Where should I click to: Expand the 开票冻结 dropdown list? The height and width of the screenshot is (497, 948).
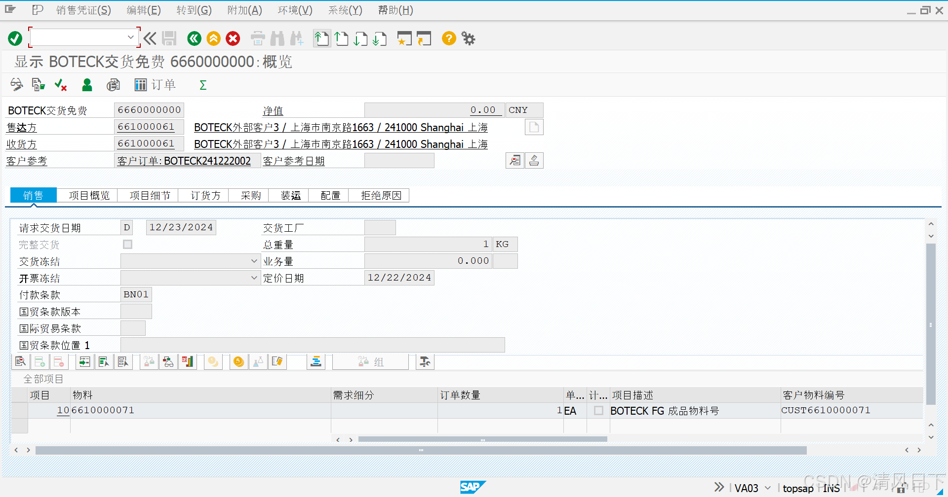click(254, 278)
